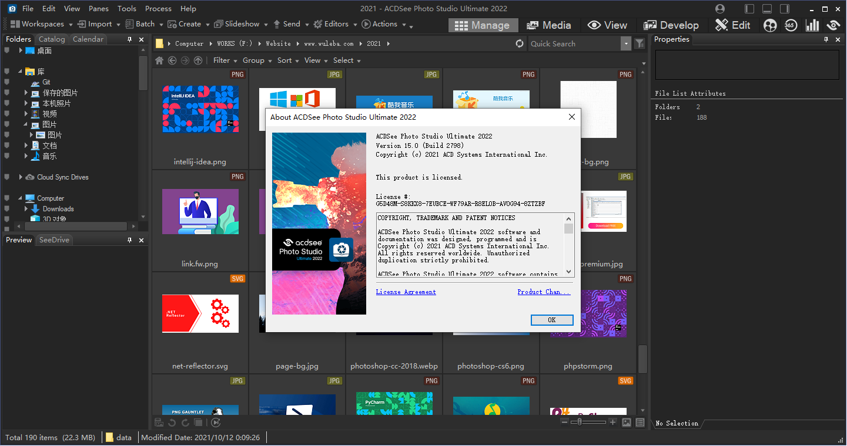The height and width of the screenshot is (446, 847).
Task: Open the Filter dropdown
Action: click(225, 60)
